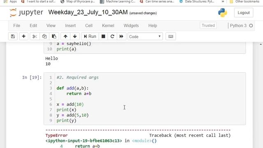Click the 'print(y)' code line
Viewport: 263px width, 148px height.
67,120
